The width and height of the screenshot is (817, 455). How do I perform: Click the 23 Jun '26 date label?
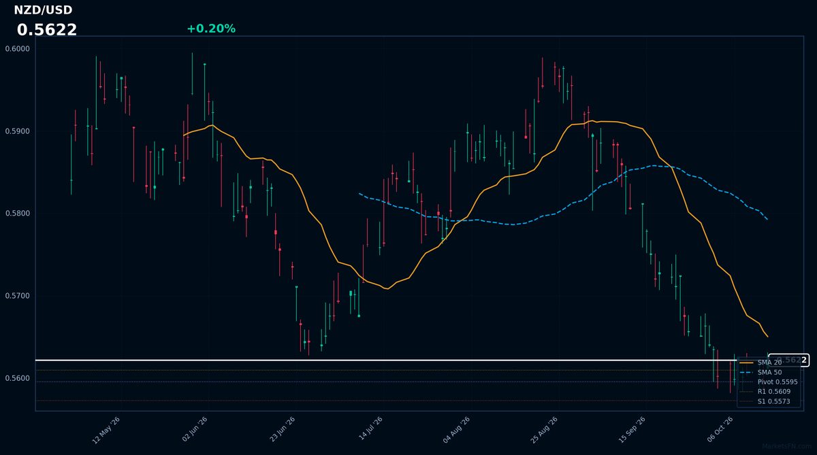click(282, 431)
